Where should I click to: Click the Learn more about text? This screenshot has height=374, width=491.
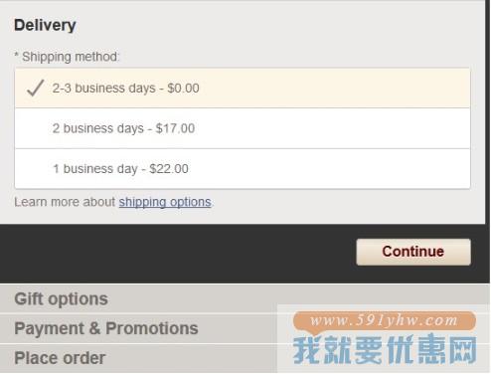click(65, 202)
